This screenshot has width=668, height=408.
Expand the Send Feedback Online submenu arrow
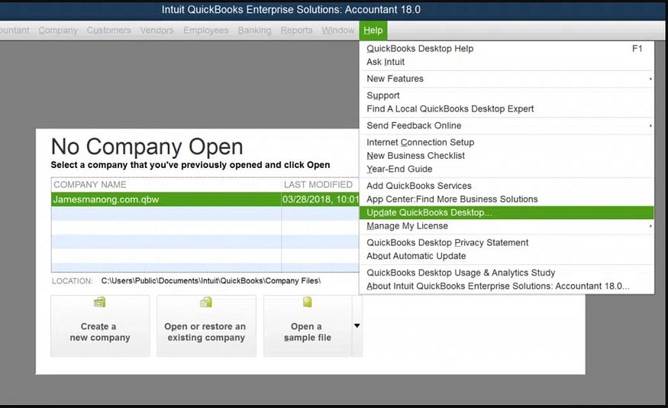(x=650, y=126)
